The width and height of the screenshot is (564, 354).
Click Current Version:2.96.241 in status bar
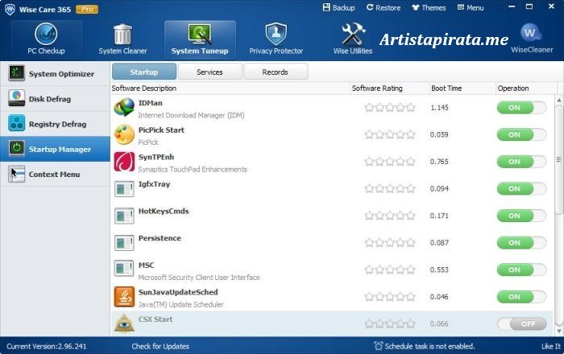[47, 346]
